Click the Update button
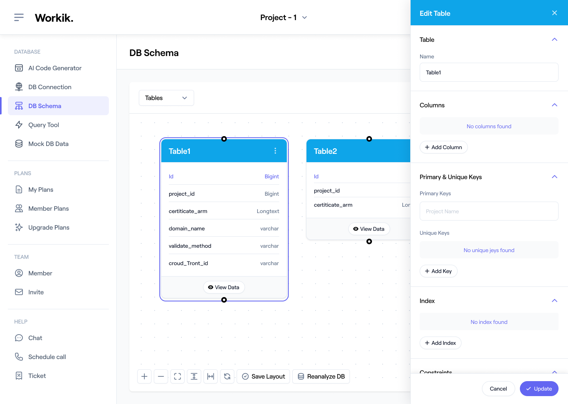This screenshot has width=568, height=404. (x=539, y=389)
